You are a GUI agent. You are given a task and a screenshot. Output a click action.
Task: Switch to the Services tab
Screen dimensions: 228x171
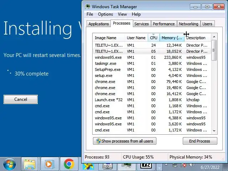coord(141,24)
